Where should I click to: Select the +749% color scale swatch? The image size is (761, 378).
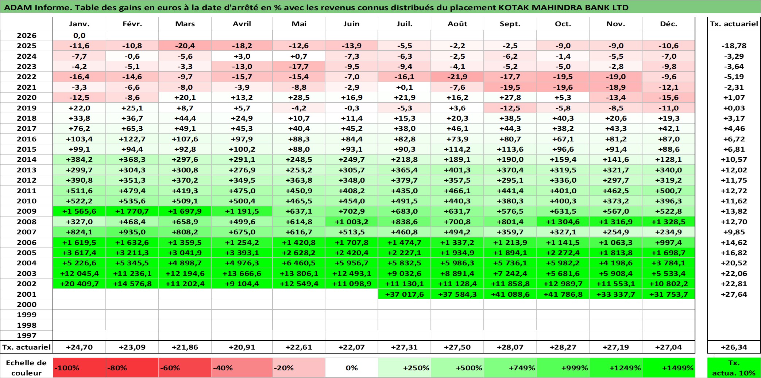510,368
